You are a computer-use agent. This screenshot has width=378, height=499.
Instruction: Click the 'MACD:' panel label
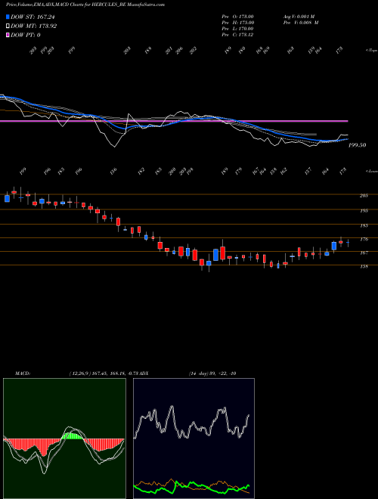click(23, 373)
